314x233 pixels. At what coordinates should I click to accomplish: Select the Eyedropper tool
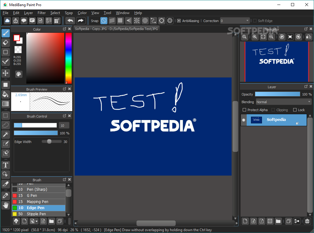click(6, 196)
